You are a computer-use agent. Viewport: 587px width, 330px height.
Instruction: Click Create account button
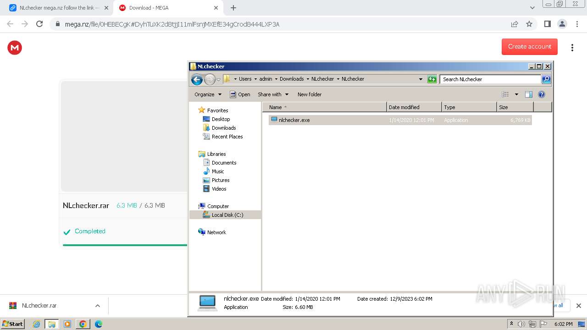(x=530, y=47)
